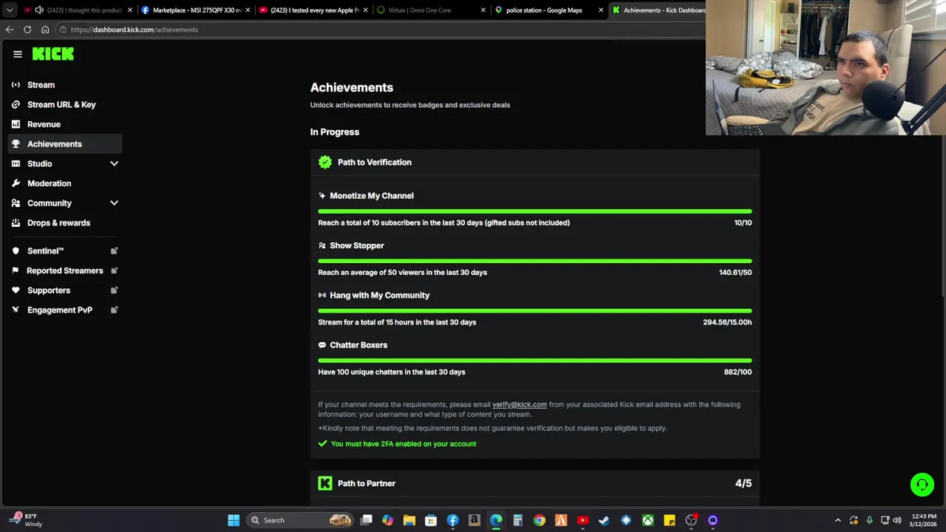Switch to Marketplace MSI Facebook tab
The image size is (946, 532).
click(x=194, y=10)
